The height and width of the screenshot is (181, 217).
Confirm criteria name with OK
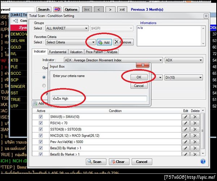(139, 77)
